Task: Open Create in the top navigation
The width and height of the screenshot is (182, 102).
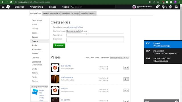Action: [52, 7]
